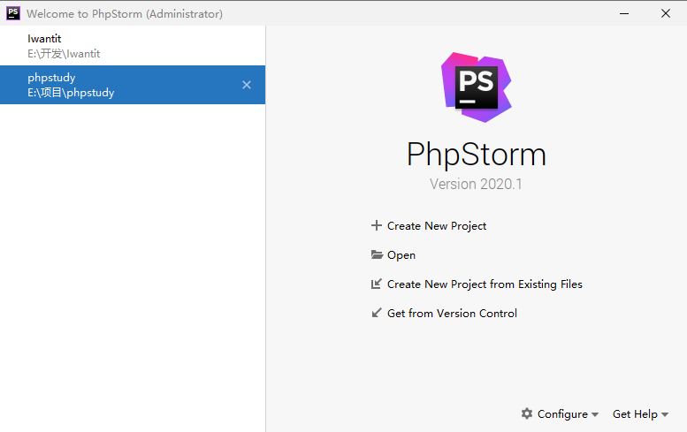Screen dimensions: 687x432
Task: Click the Configure gear icon
Action: click(x=527, y=413)
